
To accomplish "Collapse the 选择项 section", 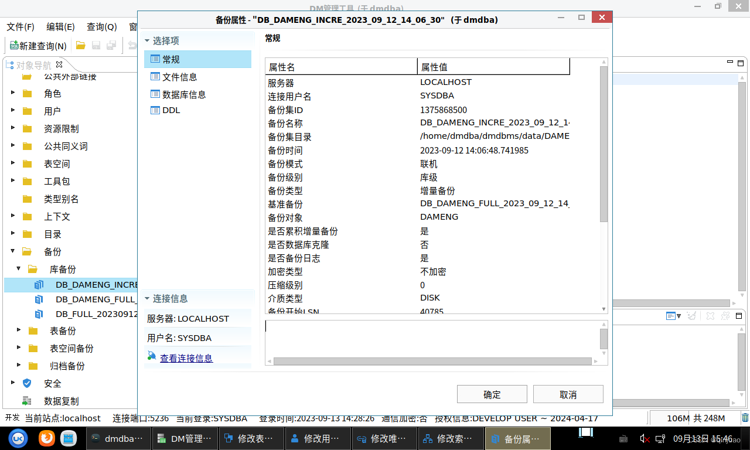I will click(147, 41).
